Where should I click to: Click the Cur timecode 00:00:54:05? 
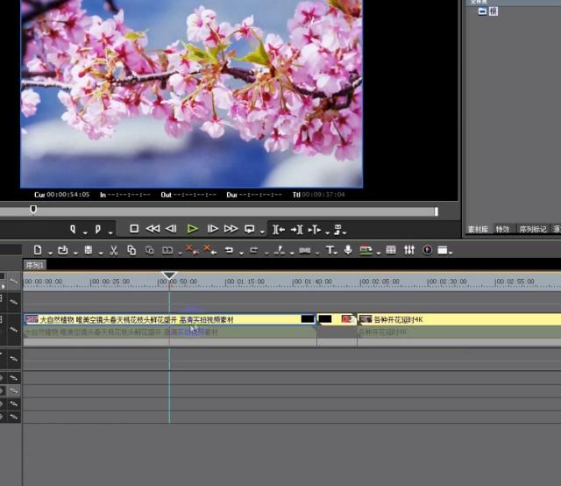click(68, 195)
